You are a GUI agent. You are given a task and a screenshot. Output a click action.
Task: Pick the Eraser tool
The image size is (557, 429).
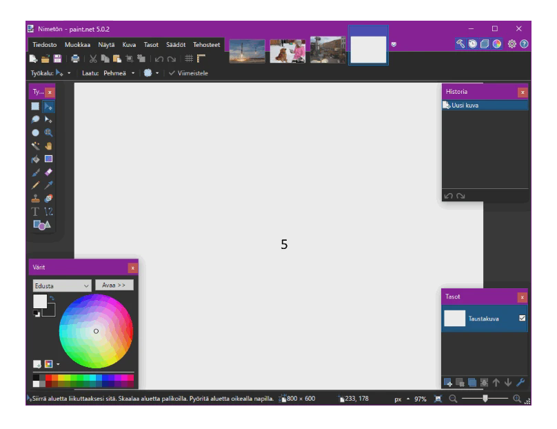point(48,172)
